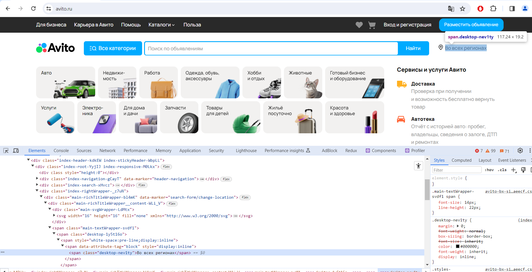The height and width of the screenshot is (272, 532).
Task: Click Разместить объявление button
Action: [471, 25]
